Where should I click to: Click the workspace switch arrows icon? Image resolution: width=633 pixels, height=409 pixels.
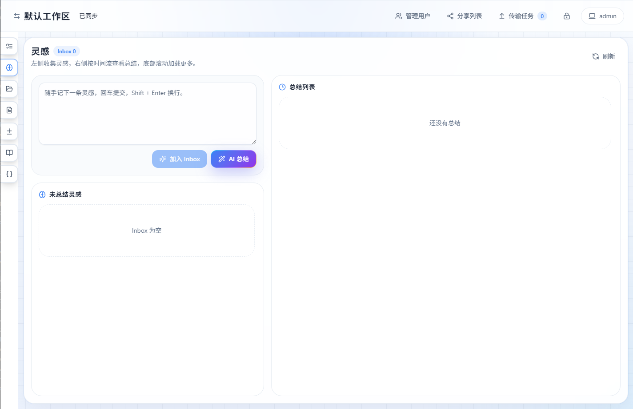[17, 16]
